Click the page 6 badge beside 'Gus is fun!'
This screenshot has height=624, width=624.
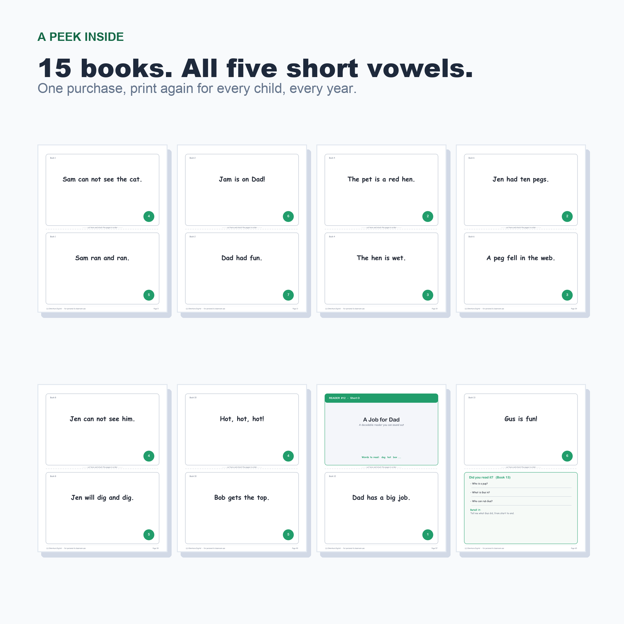click(x=568, y=456)
